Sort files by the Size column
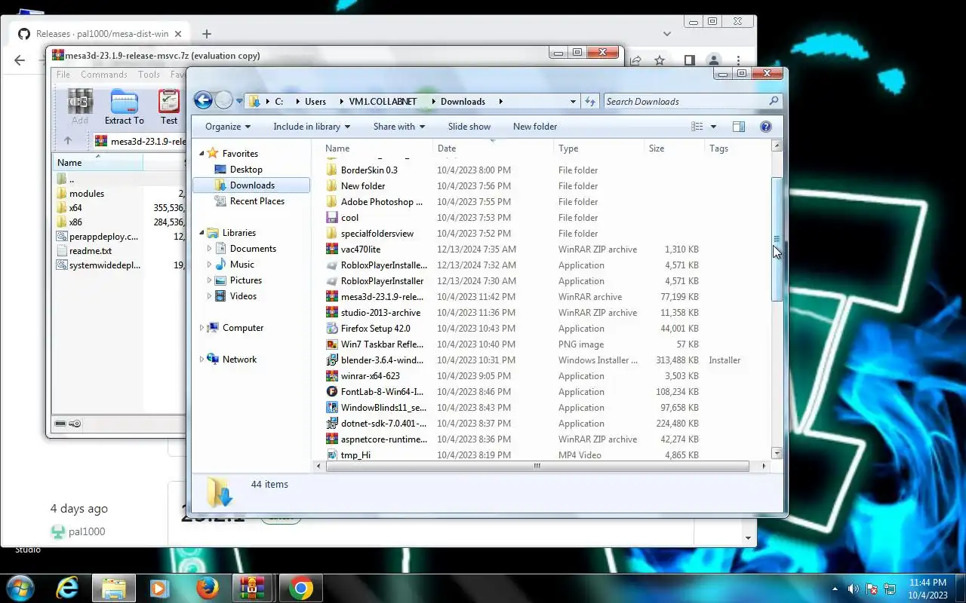Image resolution: width=966 pixels, height=603 pixels. (674, 148)
